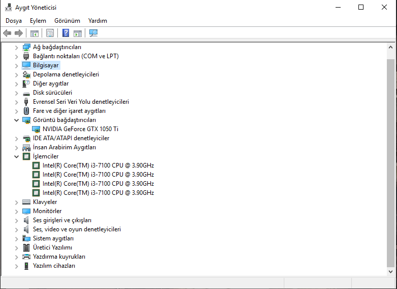Image resolution: width=397 pixels, height=289 pixels.
Task: Open the Dosya menu
Action: (14, 21)
